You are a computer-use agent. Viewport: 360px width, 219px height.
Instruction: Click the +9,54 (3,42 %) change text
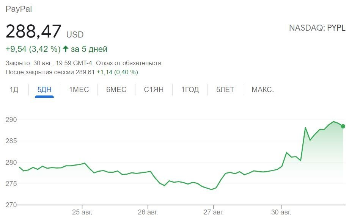[33, 48]
